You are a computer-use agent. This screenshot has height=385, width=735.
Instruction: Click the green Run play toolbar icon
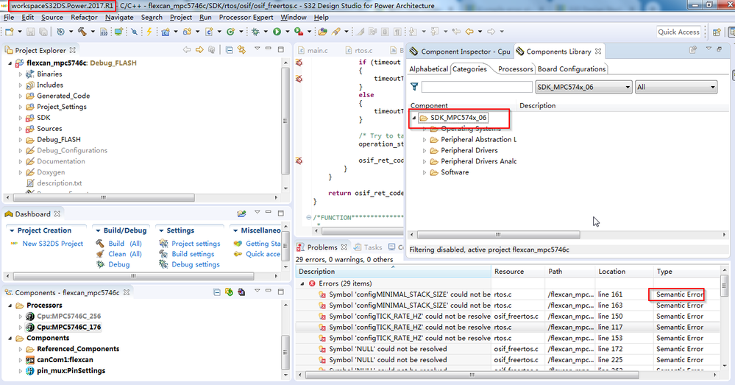tap(277, 32)
